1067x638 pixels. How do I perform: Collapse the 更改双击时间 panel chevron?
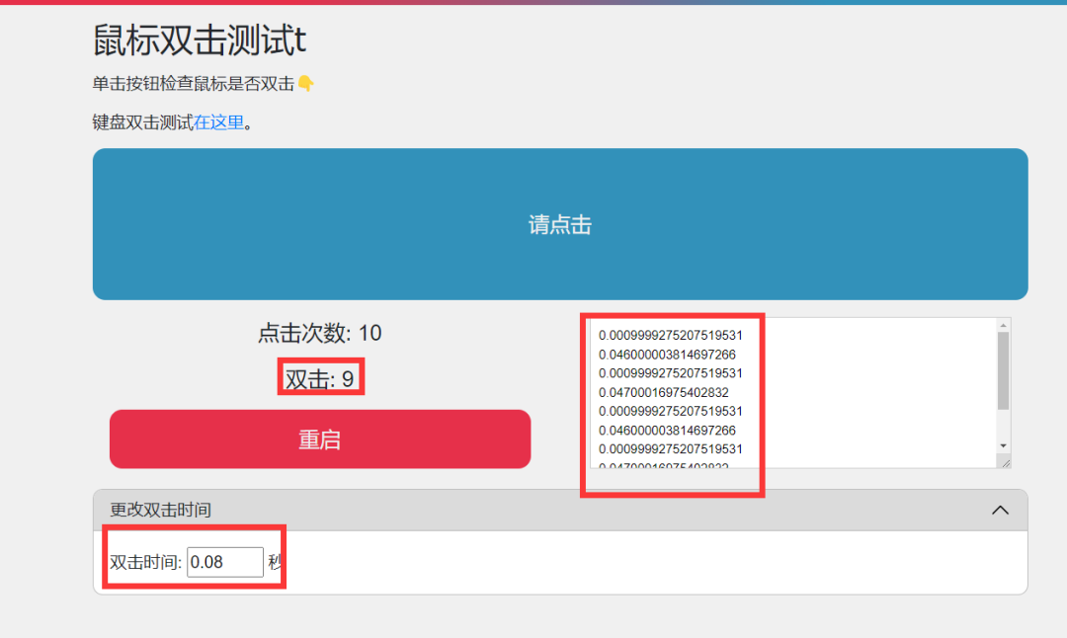[x=1000, y=511]
